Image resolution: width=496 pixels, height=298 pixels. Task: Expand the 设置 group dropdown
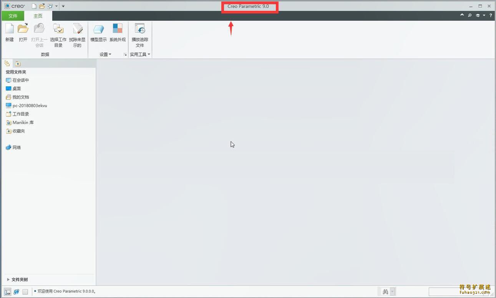[105, 55]
